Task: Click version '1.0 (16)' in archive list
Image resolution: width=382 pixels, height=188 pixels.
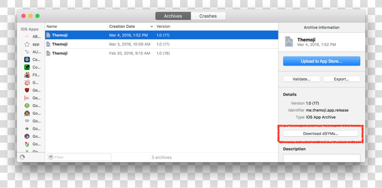Action: point(163,53)
